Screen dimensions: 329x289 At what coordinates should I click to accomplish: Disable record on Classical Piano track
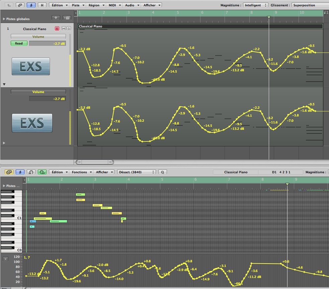pos(57,29)
